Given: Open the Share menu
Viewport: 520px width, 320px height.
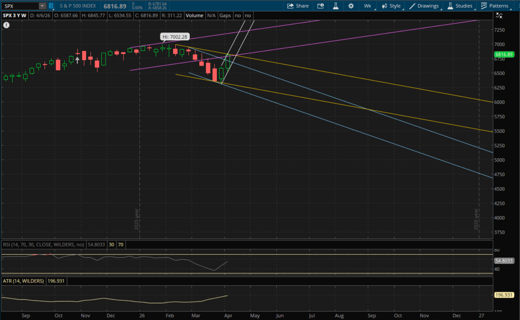Looking at the screenshot, I should [298, 6].
